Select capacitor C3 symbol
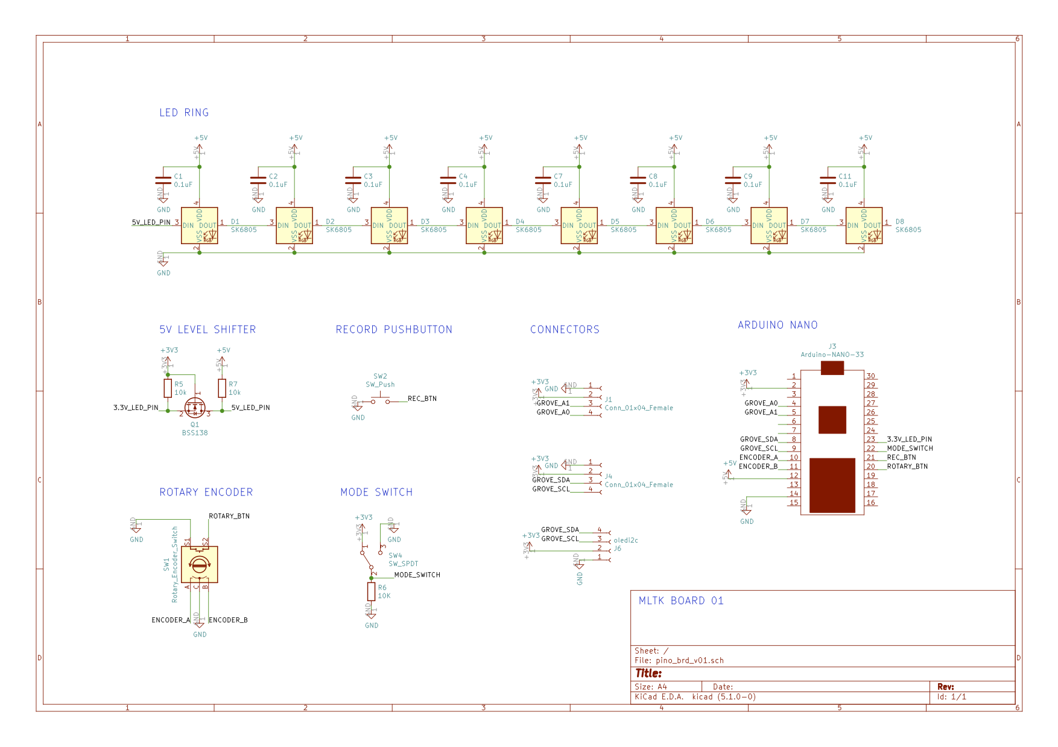The width and height of the screenshot is (1058, 747). tap(353, 180)
